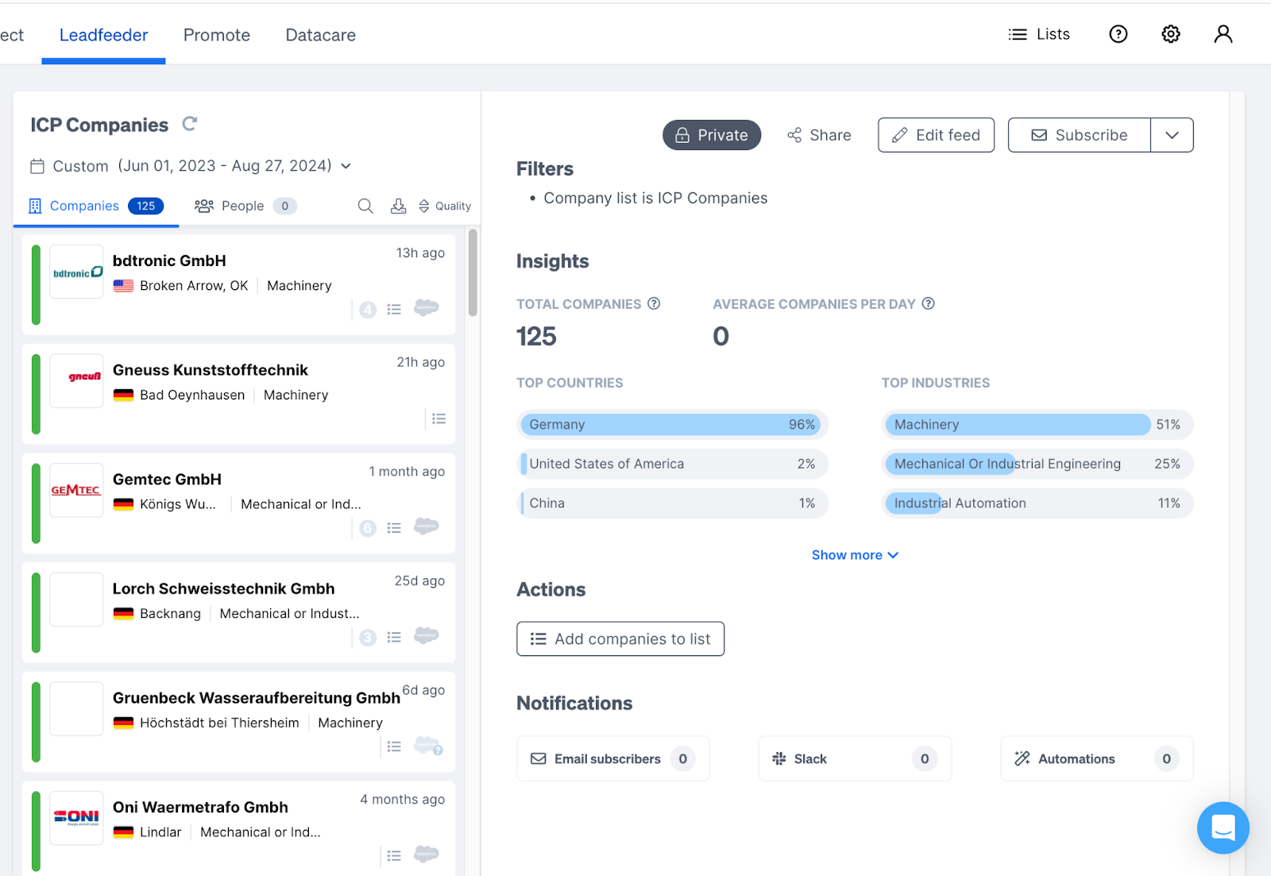Click the export download icon
The height and width of the screenshot is (876, 1271).
point(398,206)
